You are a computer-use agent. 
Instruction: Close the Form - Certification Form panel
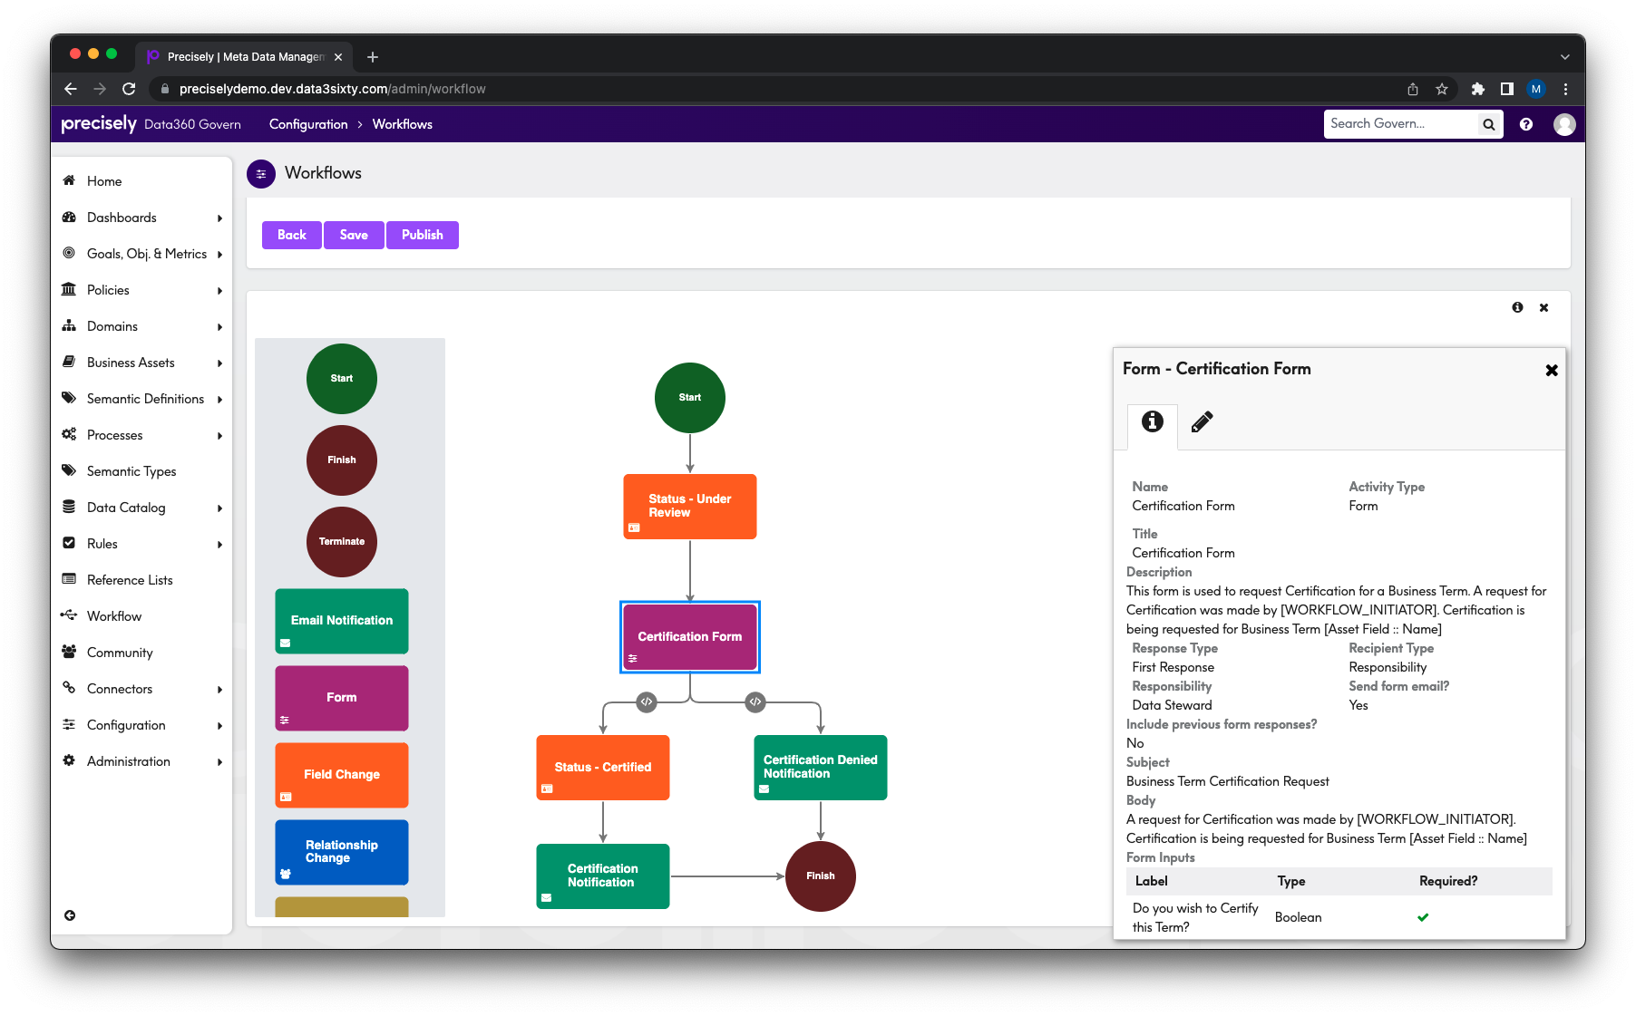click(1551, 370)
